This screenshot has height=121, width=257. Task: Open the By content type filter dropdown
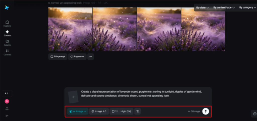[x=224, y=7]
